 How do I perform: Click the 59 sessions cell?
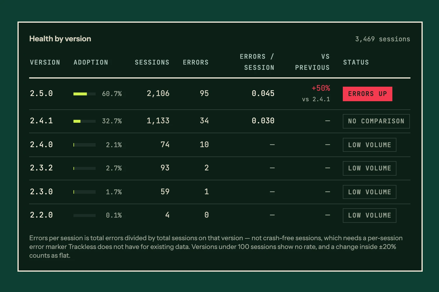pyautogui.click(x=165, y=192)
